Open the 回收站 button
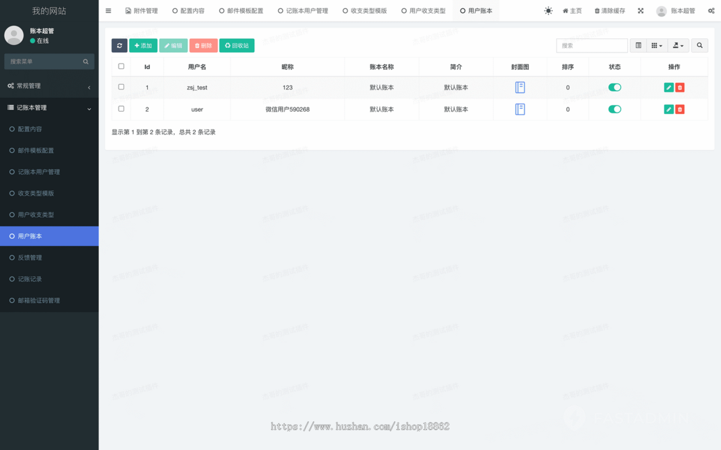The width and height of the screenshot is (721, 450). [x=237, y=45]
